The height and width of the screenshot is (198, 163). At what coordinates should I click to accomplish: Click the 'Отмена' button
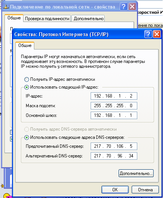pyautogui.click(x=145, y=189)
